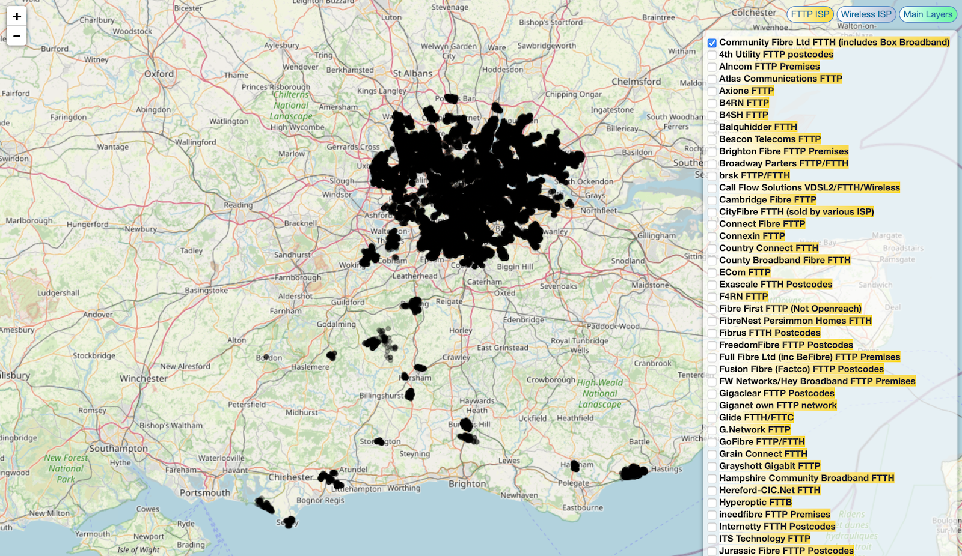962x556 pixels.
Task: Tick Hampshire Community Broadband FTTH checkbox
Action: (712, 479)
